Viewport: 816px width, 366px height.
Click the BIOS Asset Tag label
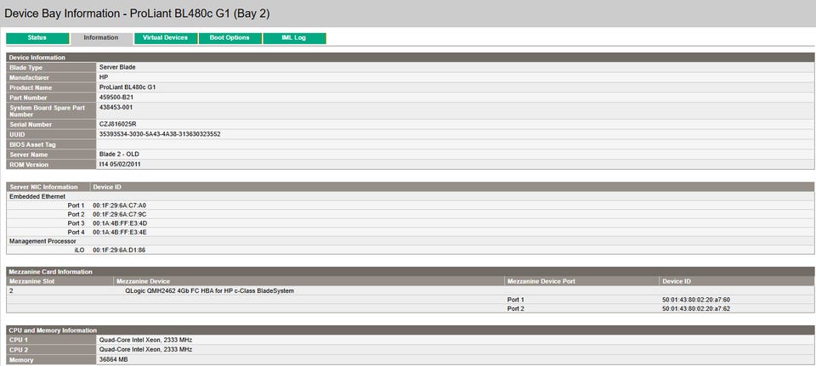tap(33, 144)
